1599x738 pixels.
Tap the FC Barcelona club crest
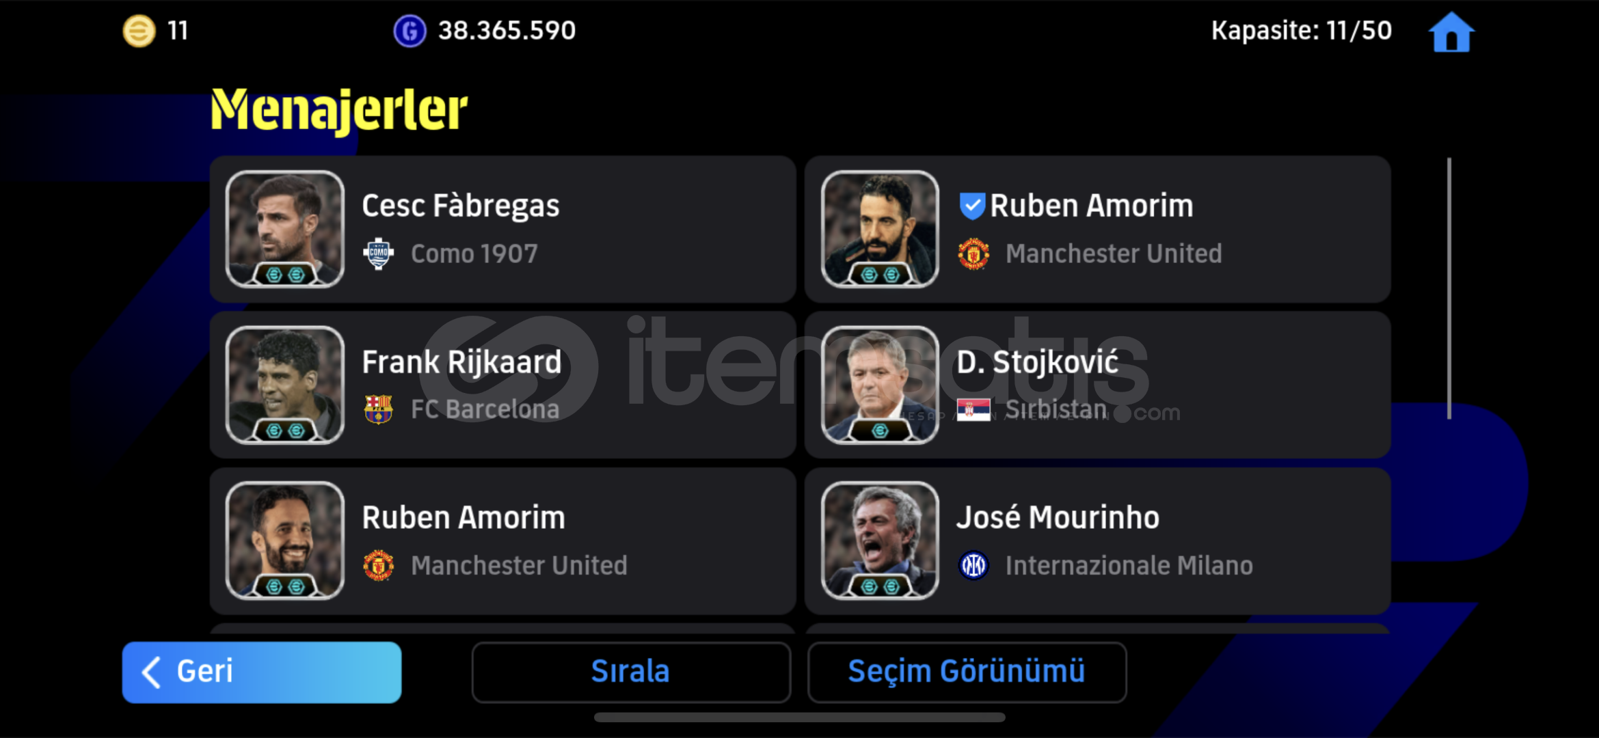(378, 409)
